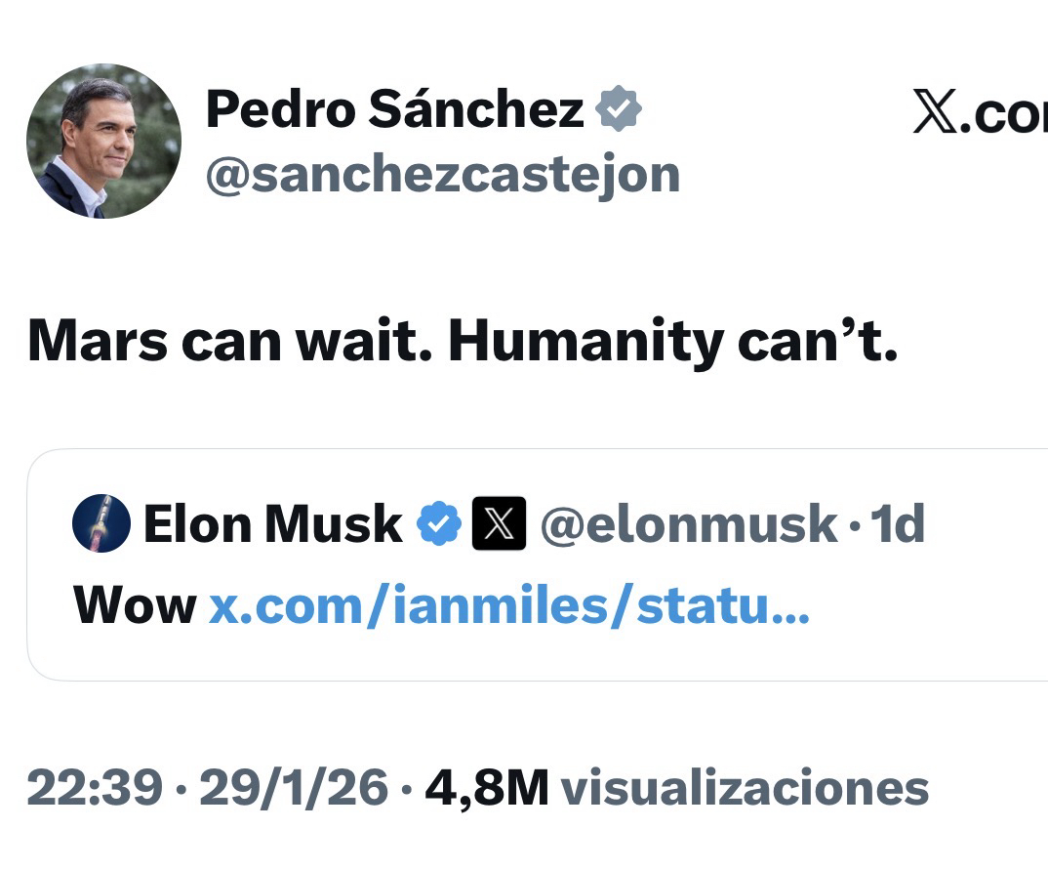Click the "visualizaciones" label
This screenshot has width=1048, height=870.
(745, 787)
